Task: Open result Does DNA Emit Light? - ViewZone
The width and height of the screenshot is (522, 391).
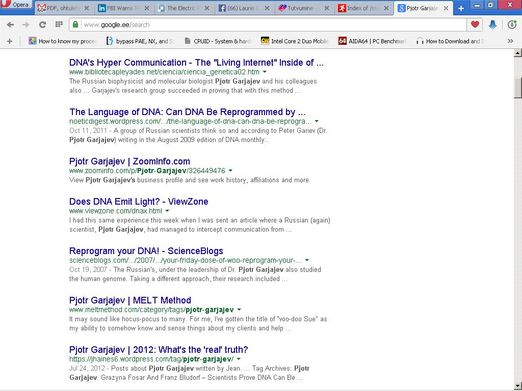Action: tap(139, 202)
